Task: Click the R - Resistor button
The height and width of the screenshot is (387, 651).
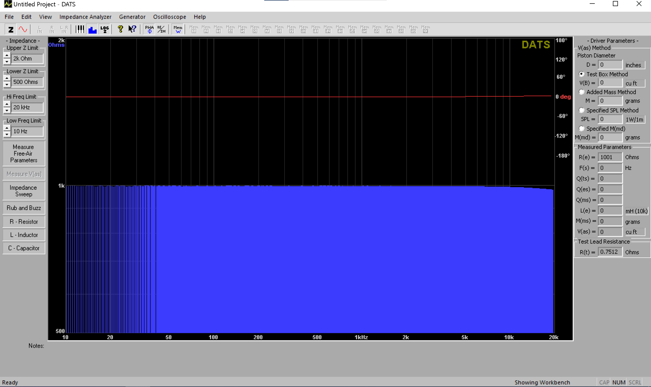Action: (x=24, y=222)
